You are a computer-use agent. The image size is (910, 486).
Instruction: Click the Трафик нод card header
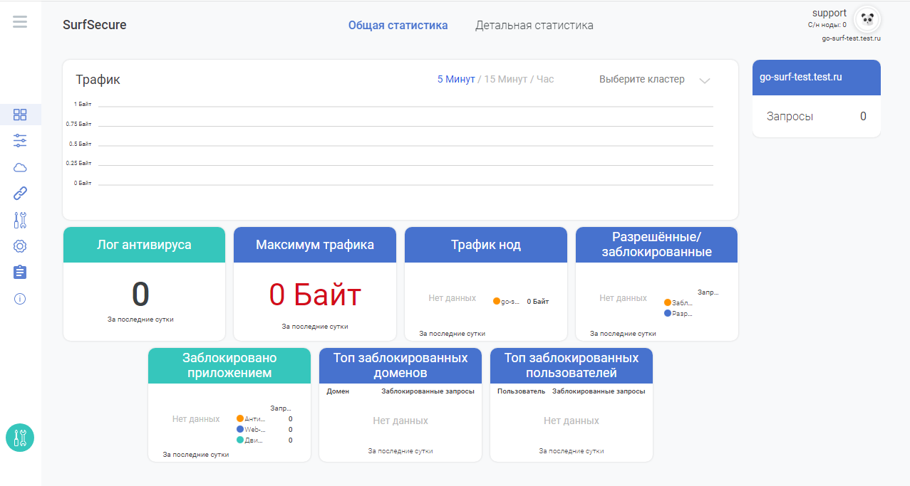[486, 245]
